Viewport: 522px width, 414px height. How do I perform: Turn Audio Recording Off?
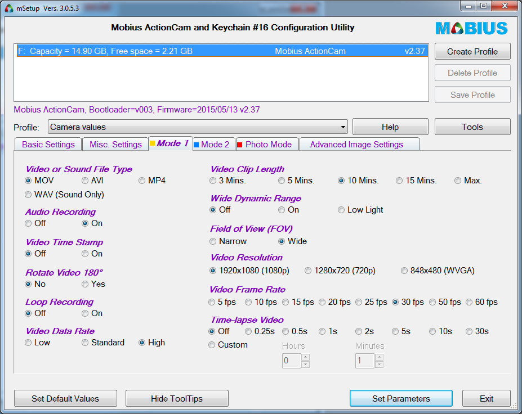(35, 223)
